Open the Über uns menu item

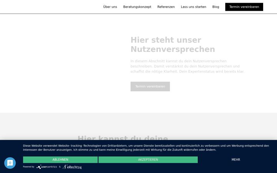[x=110, y=7]
